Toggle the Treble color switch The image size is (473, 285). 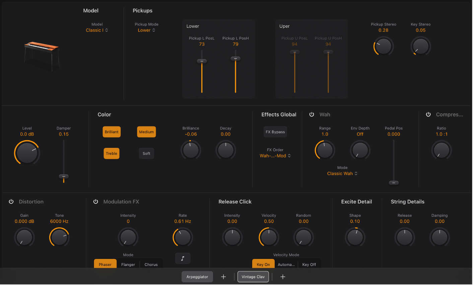tap(112, 154)
